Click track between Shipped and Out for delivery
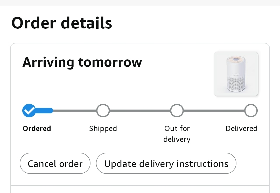280x193 pixels. pyautogui.click(x=140, y=111)
